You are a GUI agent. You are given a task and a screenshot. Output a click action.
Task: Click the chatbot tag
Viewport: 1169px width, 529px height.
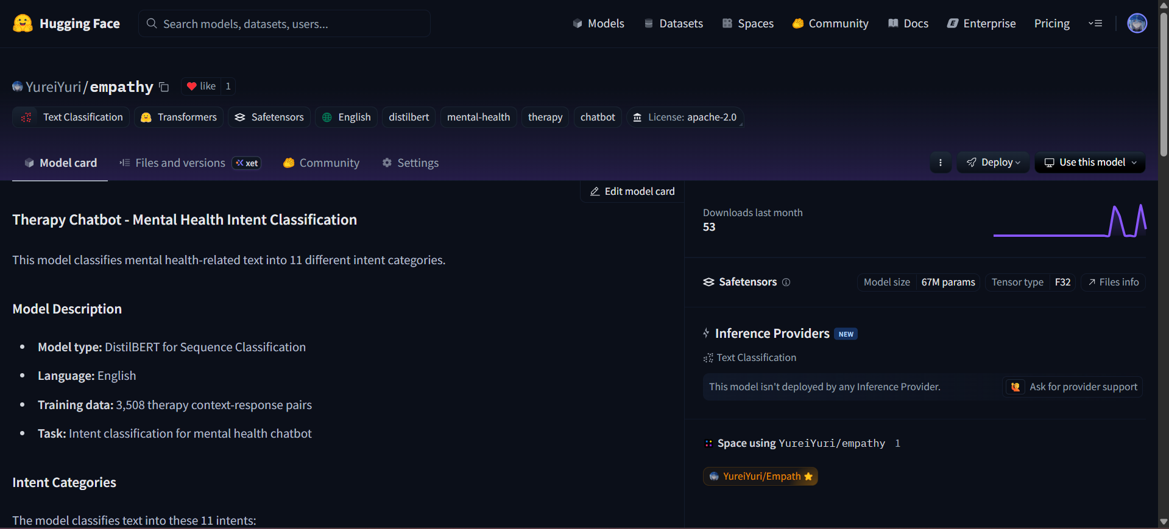pyautogui.click(x=598, y=117)
